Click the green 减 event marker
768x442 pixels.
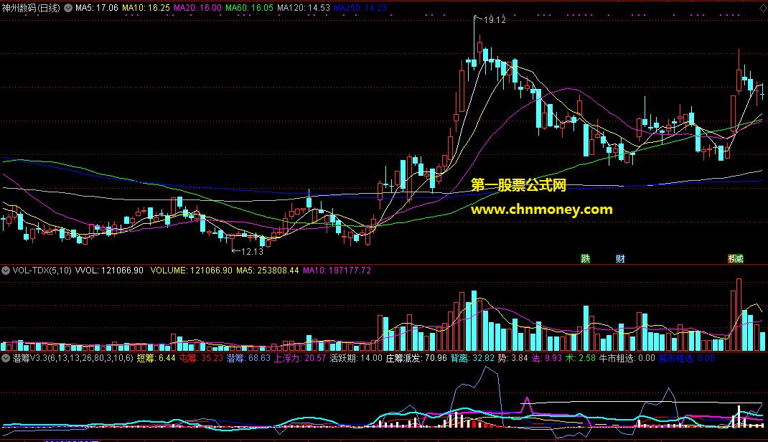point(739,258)
